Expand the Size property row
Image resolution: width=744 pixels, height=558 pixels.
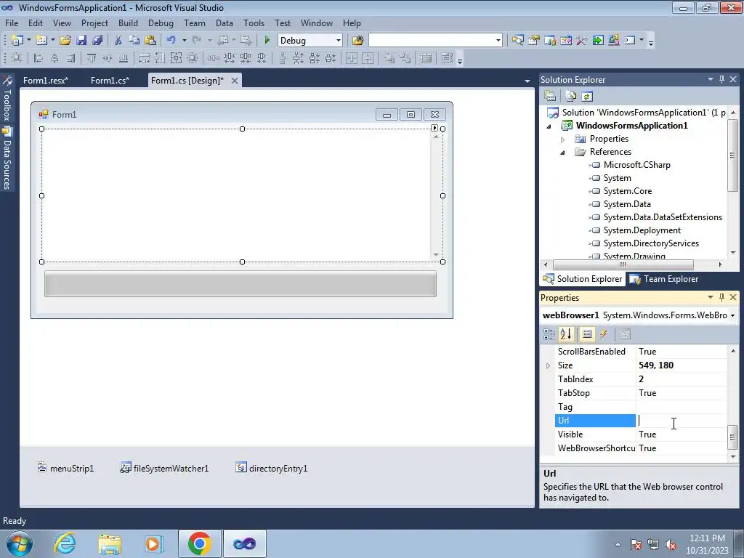click(548, 365)
